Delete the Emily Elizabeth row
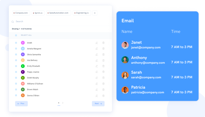Screen dimensions: 205x117 (103, 66)
